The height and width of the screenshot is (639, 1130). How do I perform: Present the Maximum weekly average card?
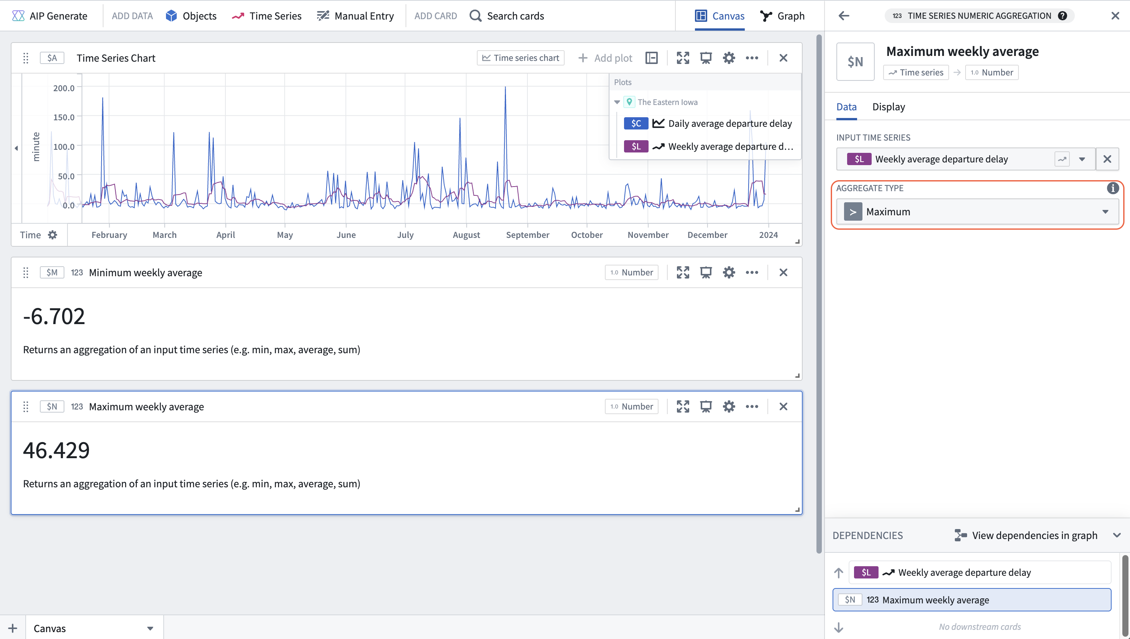706,407
